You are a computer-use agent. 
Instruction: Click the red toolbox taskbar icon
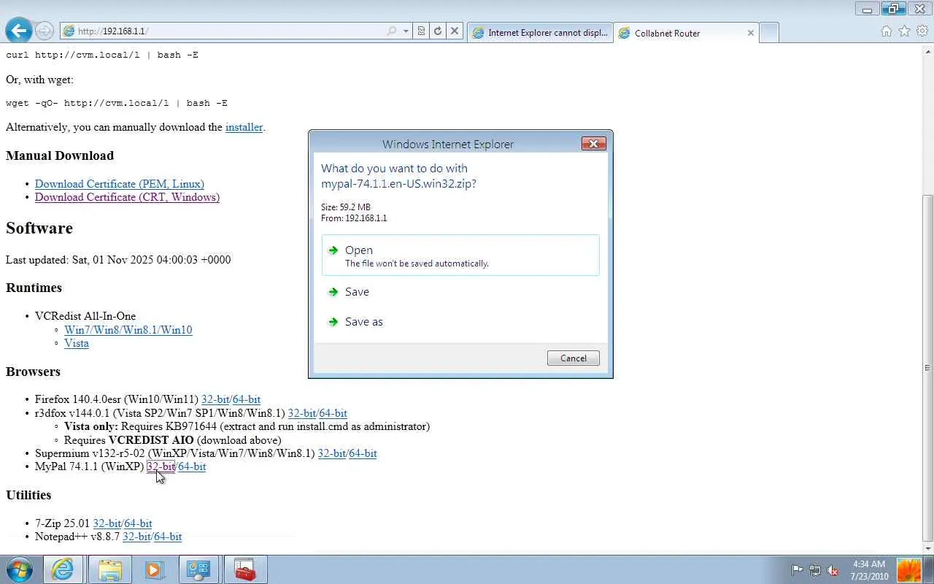click(x=245, y=569)
